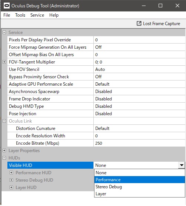The width and height of the screenshot is (186, 206).
Task: Click the Oculus logo icon in title bar
Action: pyautogui.click(x=7, y=6)
